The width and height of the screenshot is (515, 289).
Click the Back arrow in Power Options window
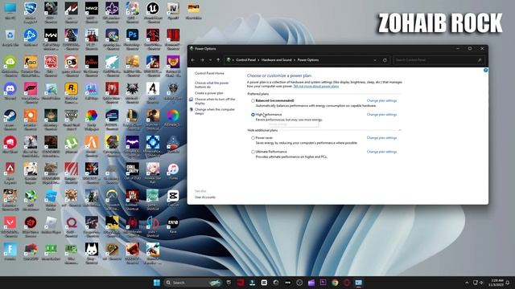[x=193, y=60]
